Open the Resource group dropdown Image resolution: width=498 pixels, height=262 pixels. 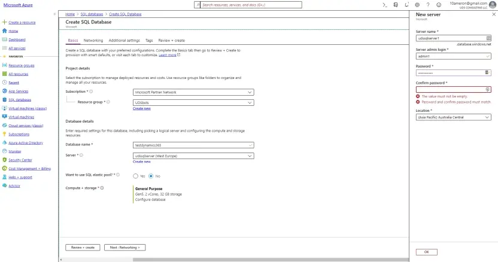[x=193, y=102]
